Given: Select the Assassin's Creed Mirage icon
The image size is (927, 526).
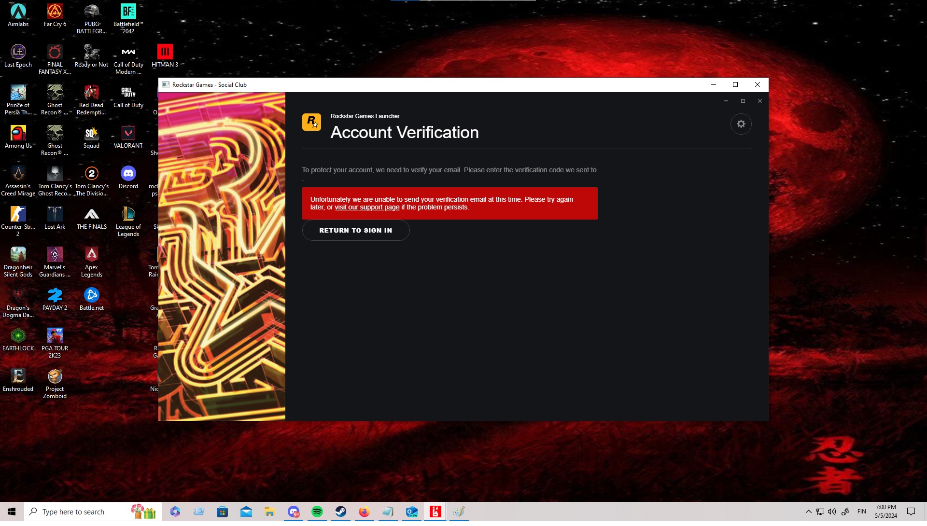Looking at the screenshot, I should tap(18, 181).
